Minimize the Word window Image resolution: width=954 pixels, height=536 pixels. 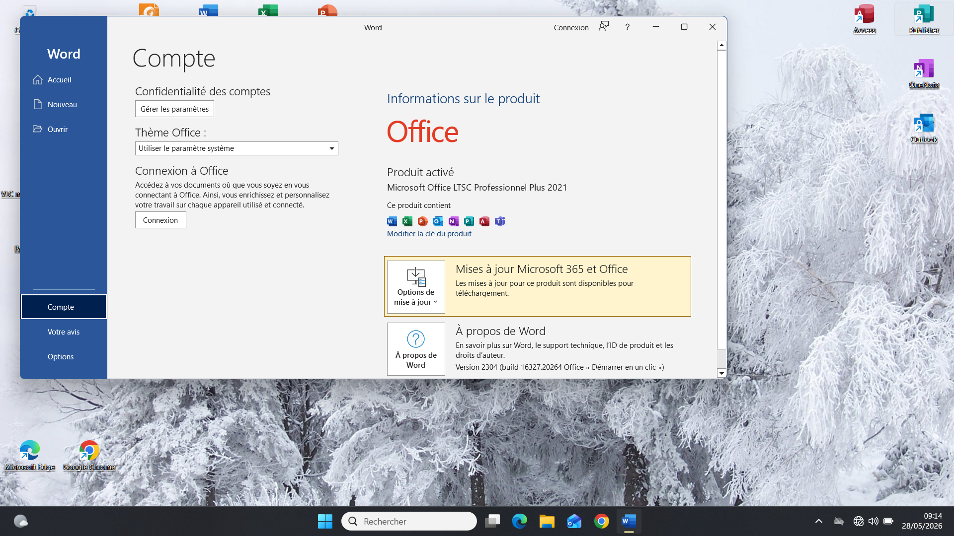tap(656, 27)
